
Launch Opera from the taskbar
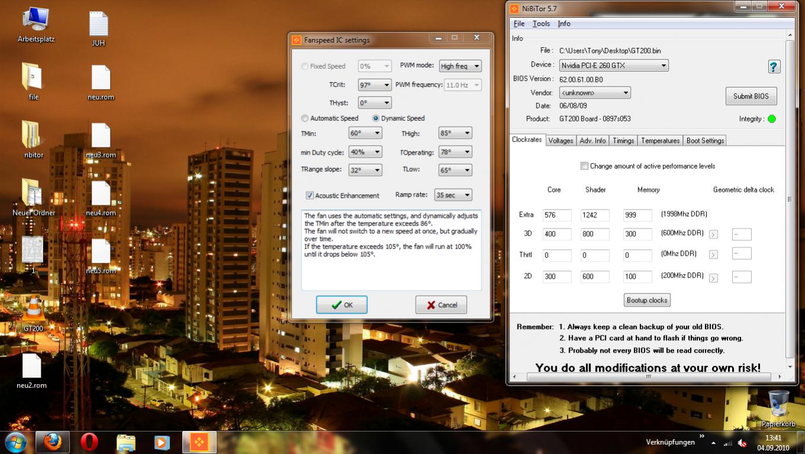tap(89, 442)
